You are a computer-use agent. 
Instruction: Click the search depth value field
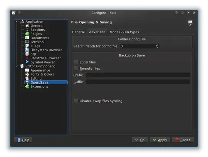pos(138,46)
